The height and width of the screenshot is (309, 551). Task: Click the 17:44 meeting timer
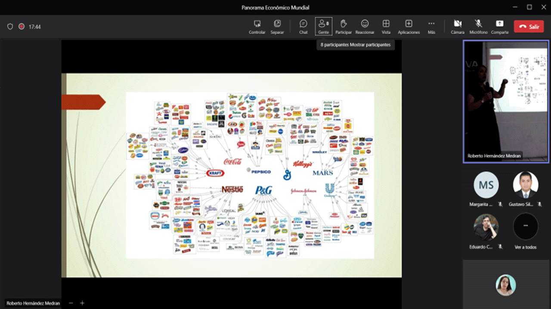(x=35, y=27)
